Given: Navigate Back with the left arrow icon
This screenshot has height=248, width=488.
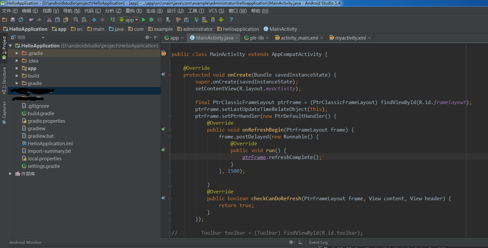Looking at the screenshot, I should (94, 20).
